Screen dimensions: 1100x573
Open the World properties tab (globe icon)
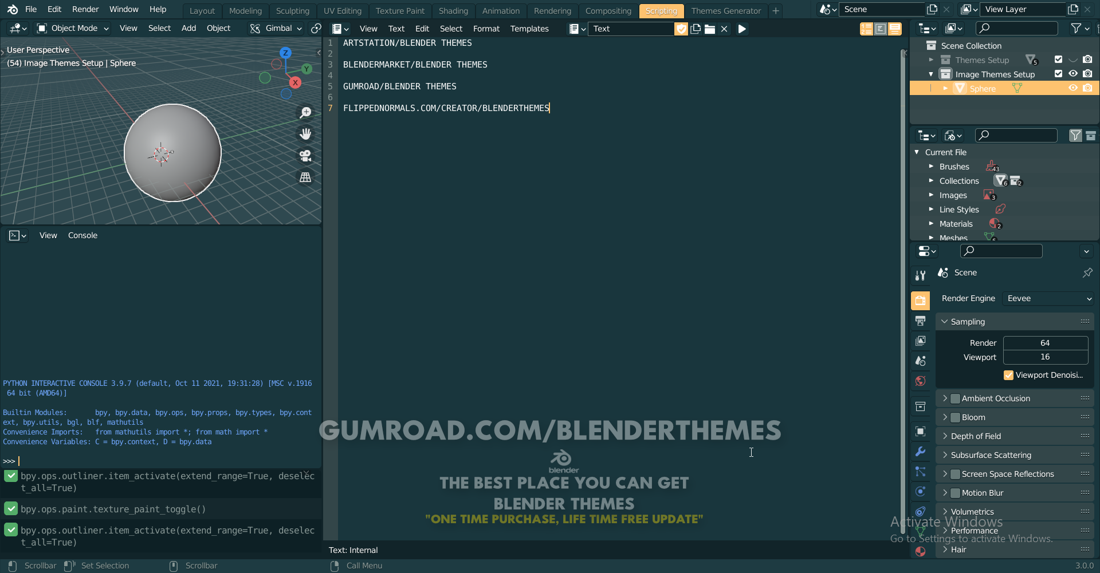point(920,381)
